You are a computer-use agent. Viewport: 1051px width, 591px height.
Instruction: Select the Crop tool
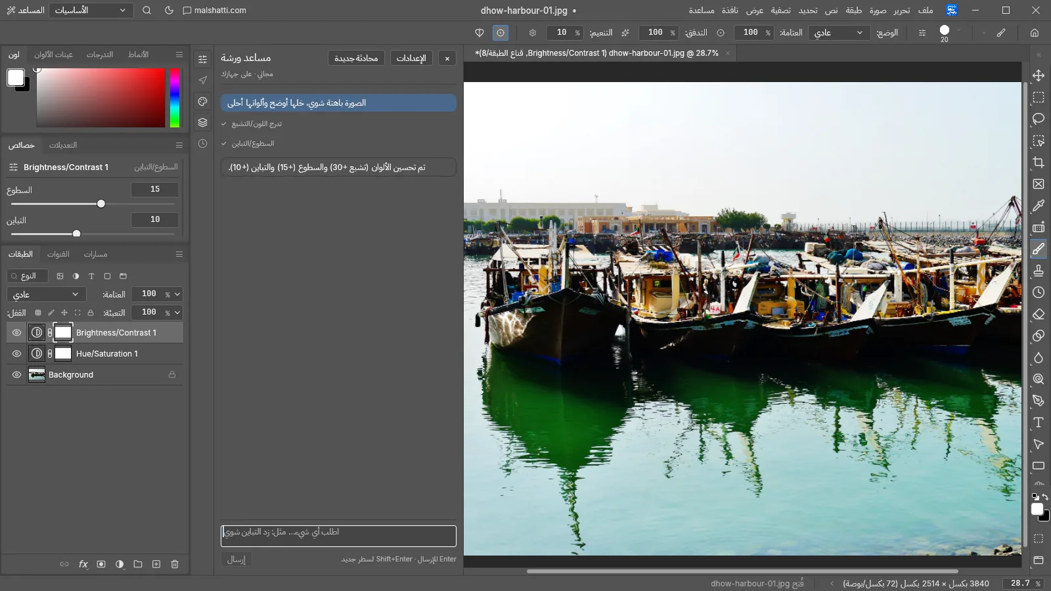1039,162
